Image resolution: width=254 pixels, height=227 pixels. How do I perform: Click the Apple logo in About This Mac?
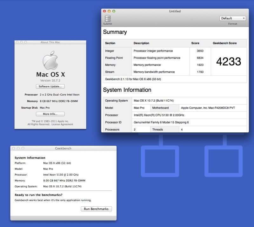tap(50, 60)
